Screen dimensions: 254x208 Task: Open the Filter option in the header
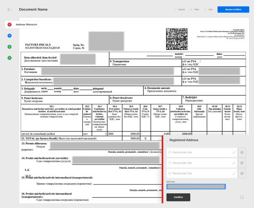pos(195,10)
